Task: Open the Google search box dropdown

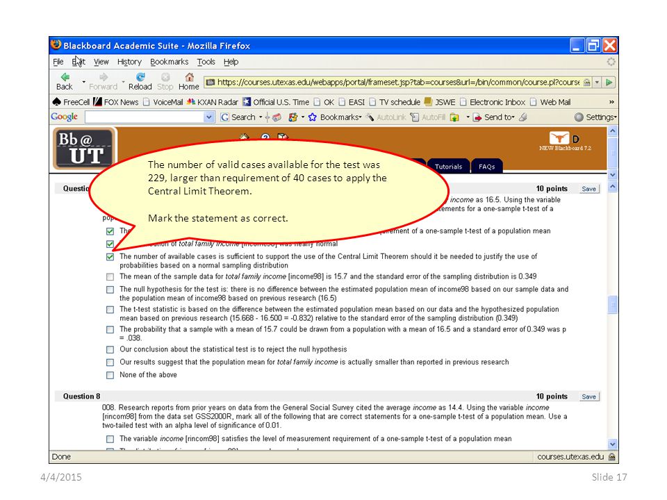Action: click(208, 117)
